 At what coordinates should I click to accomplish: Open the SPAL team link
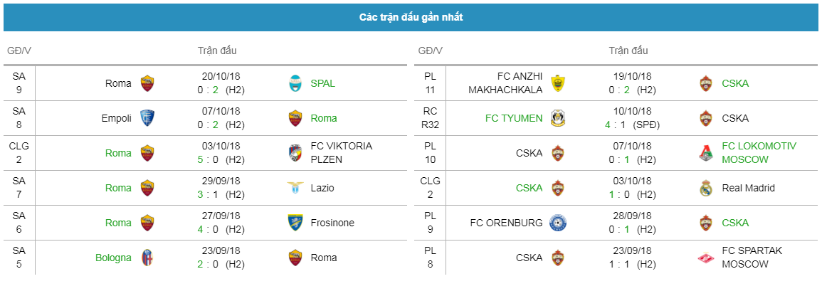(323, 83)
